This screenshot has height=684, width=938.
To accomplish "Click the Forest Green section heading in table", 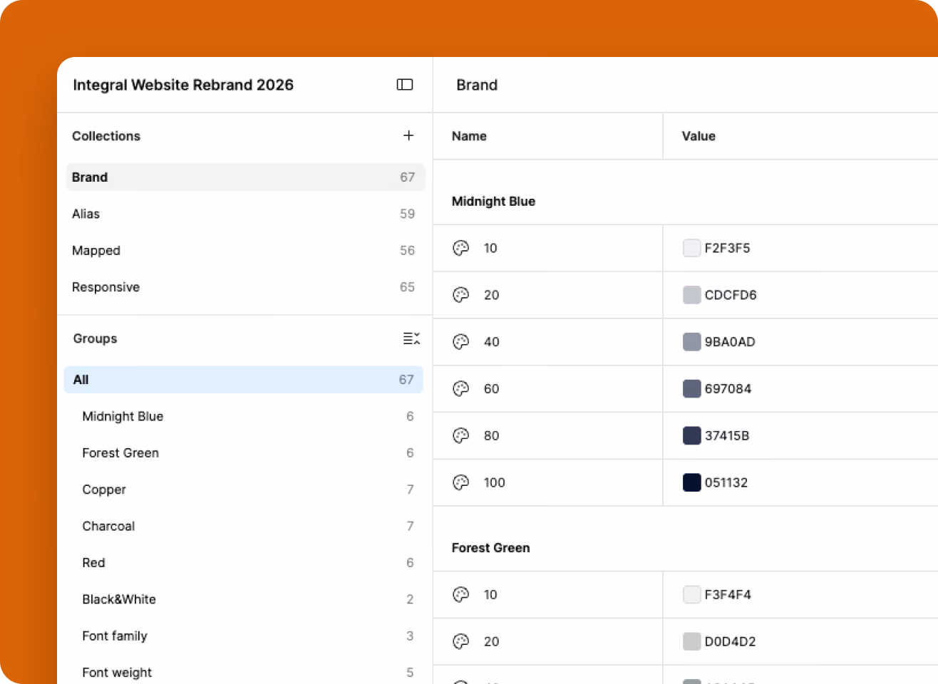I will (491, 548).
